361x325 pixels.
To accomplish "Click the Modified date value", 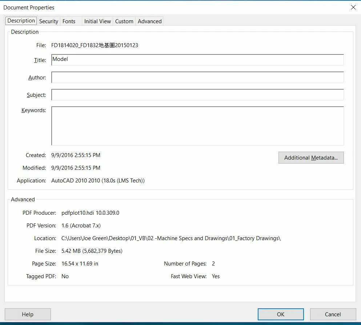I will (76, 168).
